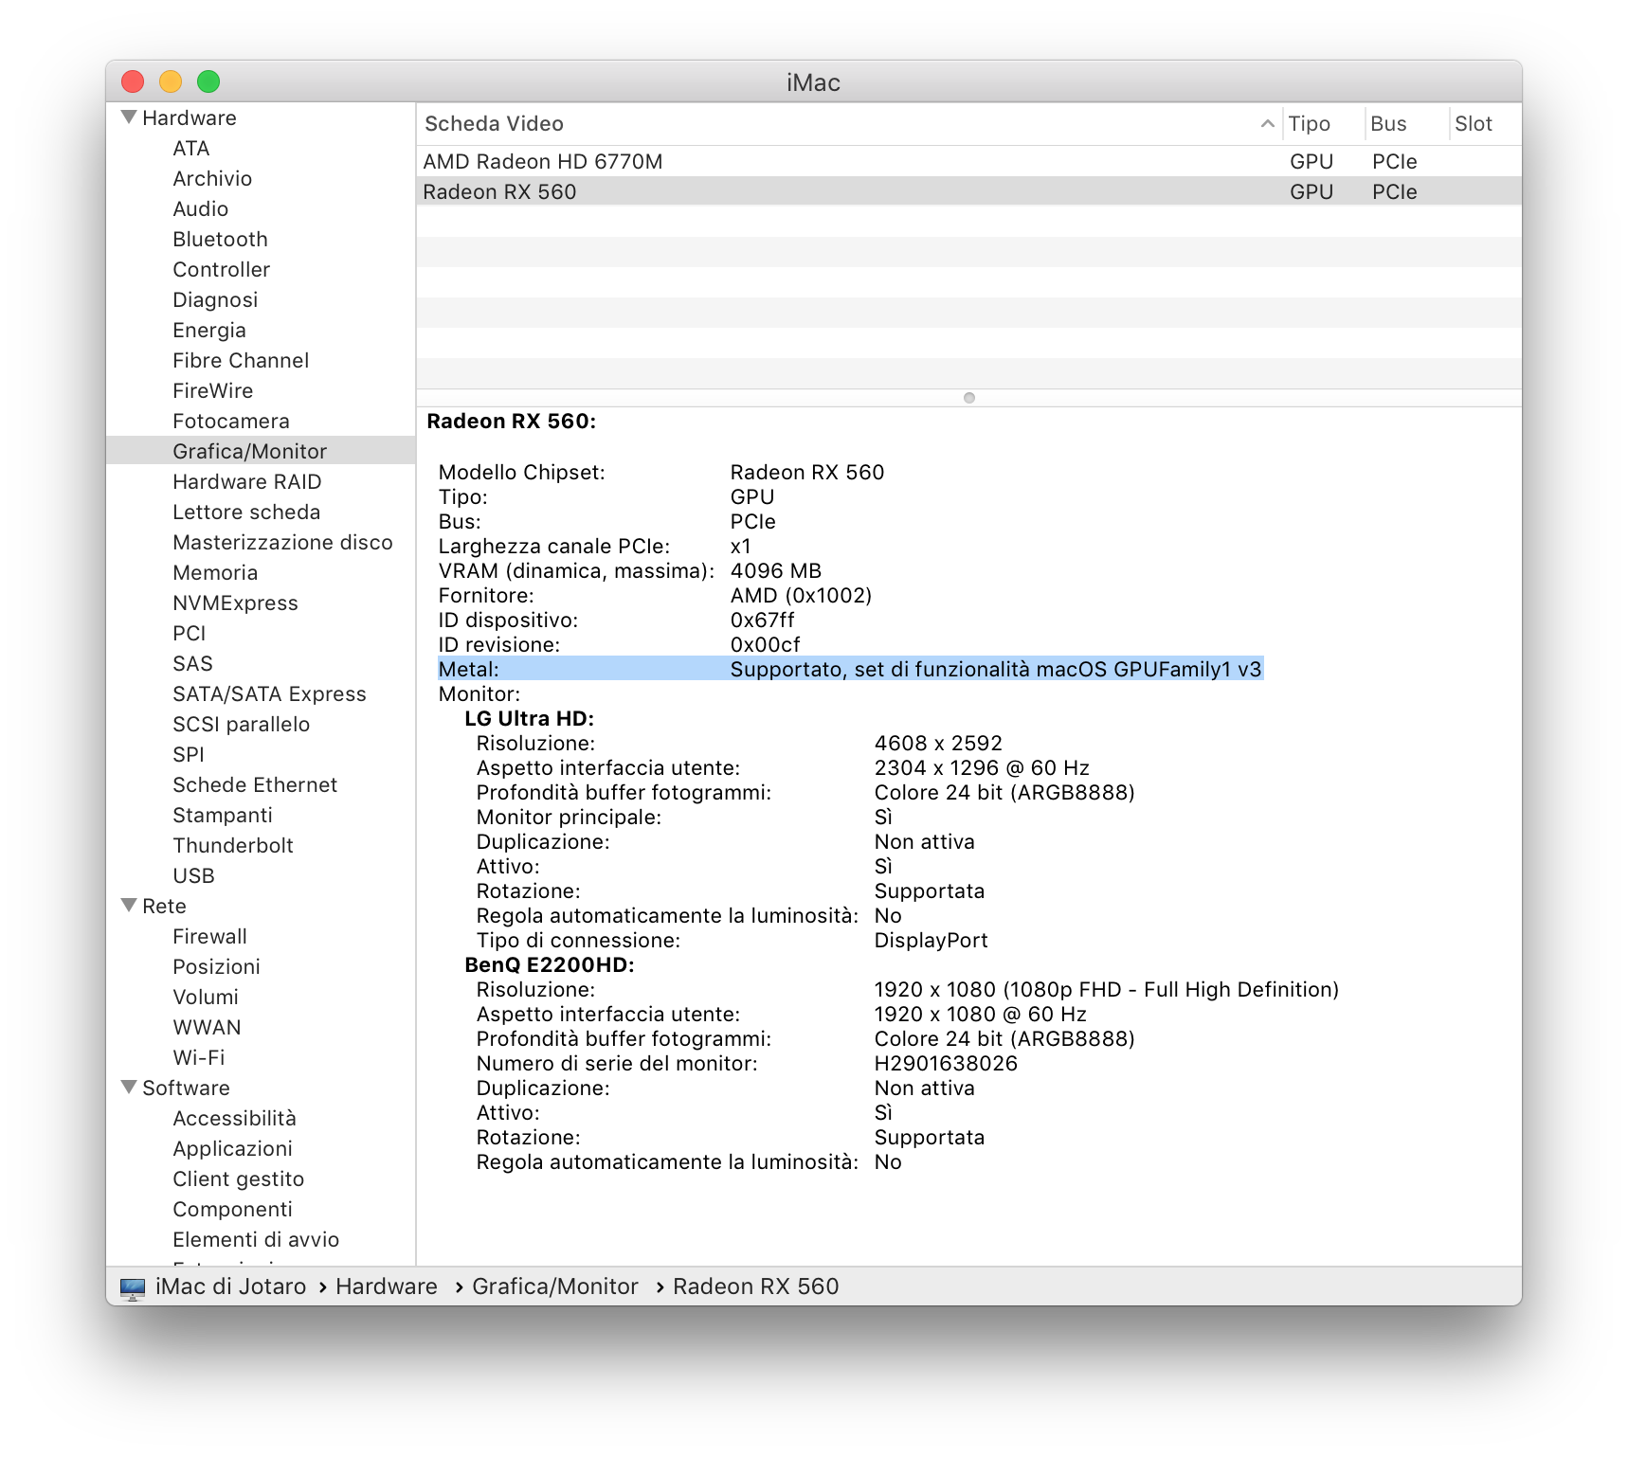Select the Grafica/Monitor sidebar item
Screen dimensions: 1628x1457
tap(261, 451)
